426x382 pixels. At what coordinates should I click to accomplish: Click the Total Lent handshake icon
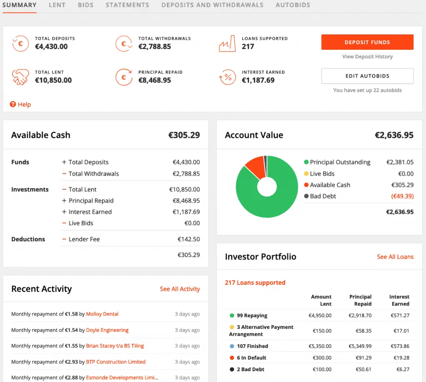pos(20,77)
